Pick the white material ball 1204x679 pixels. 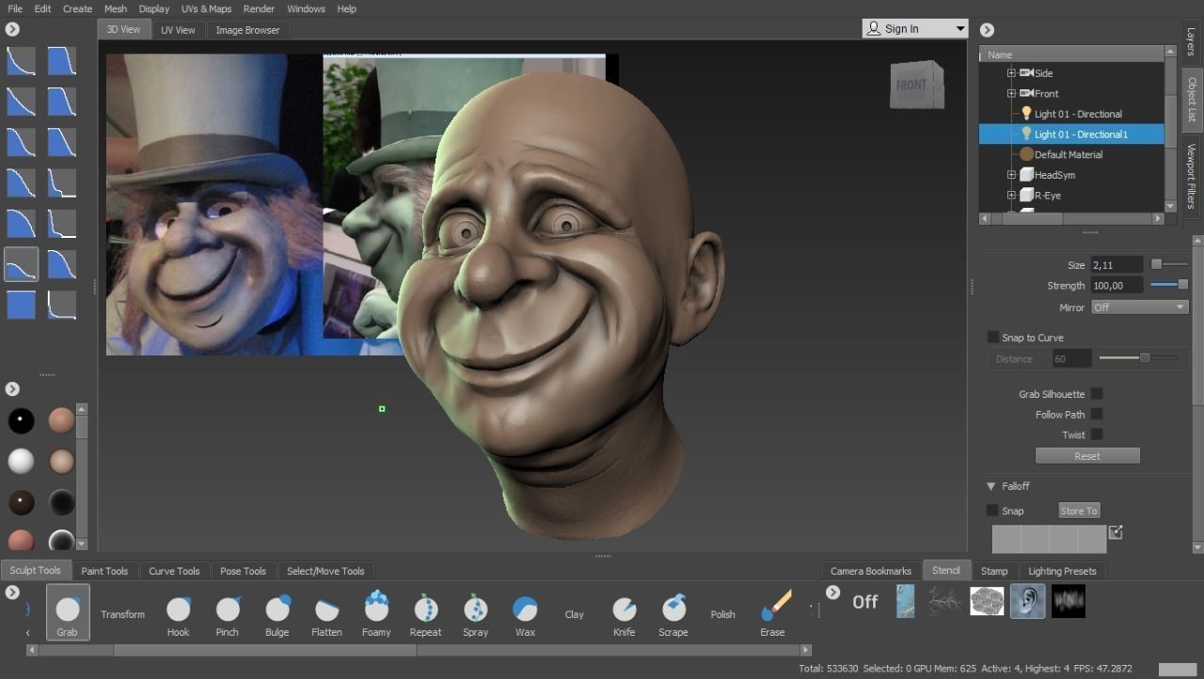(x=21, y=461)
